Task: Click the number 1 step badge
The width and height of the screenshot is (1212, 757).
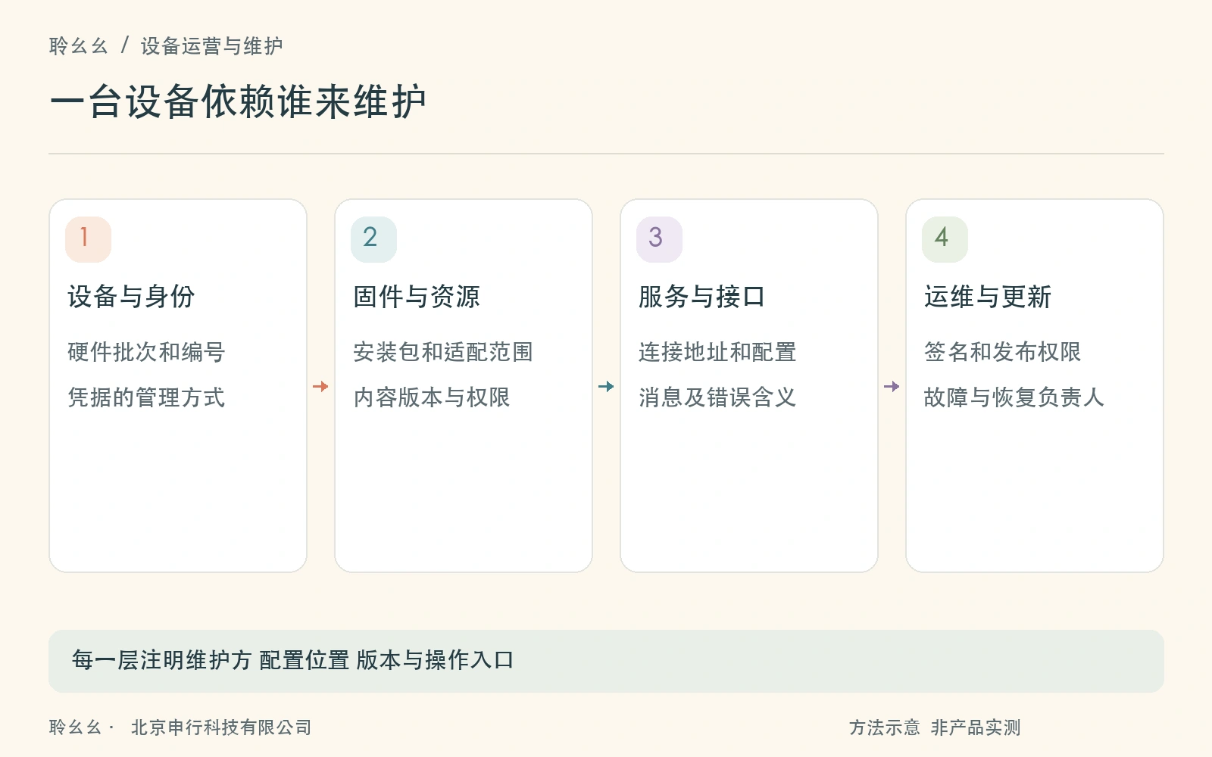Action: click(88, 239)
